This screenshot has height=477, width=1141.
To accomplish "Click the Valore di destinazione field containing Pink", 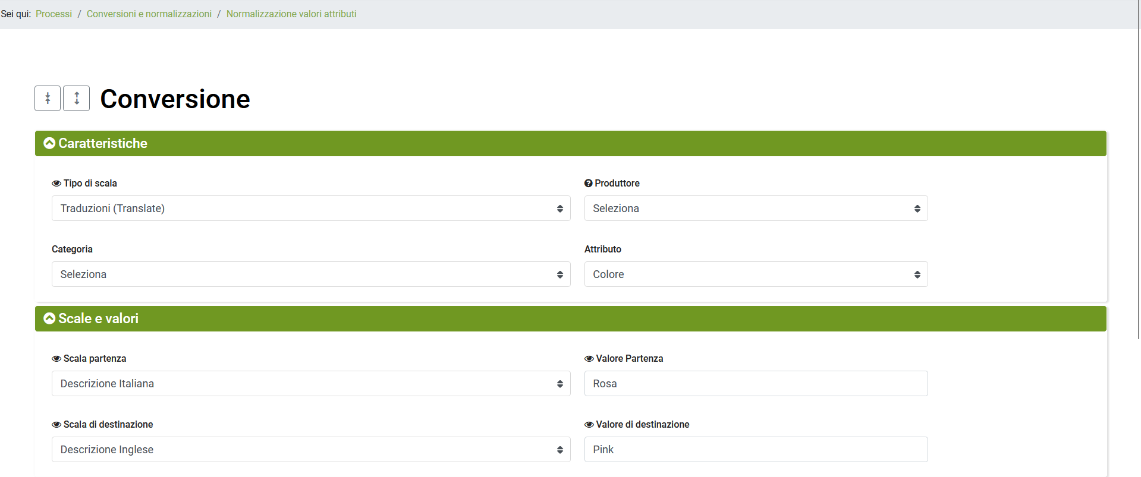I will point(755,450).
